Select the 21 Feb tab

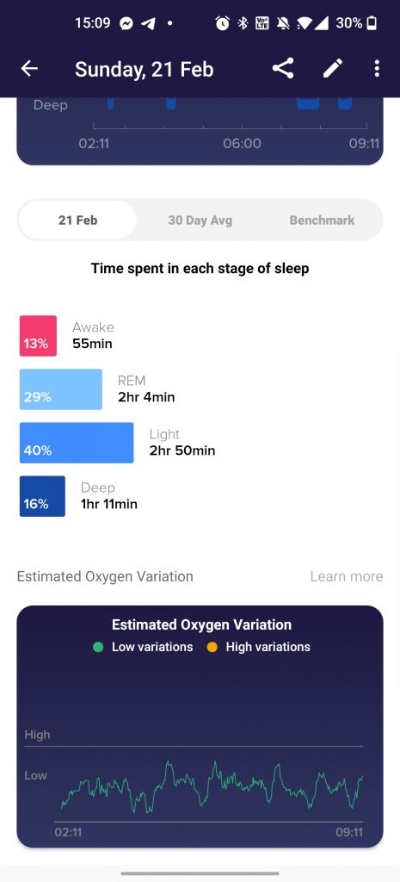pos(77,220)
